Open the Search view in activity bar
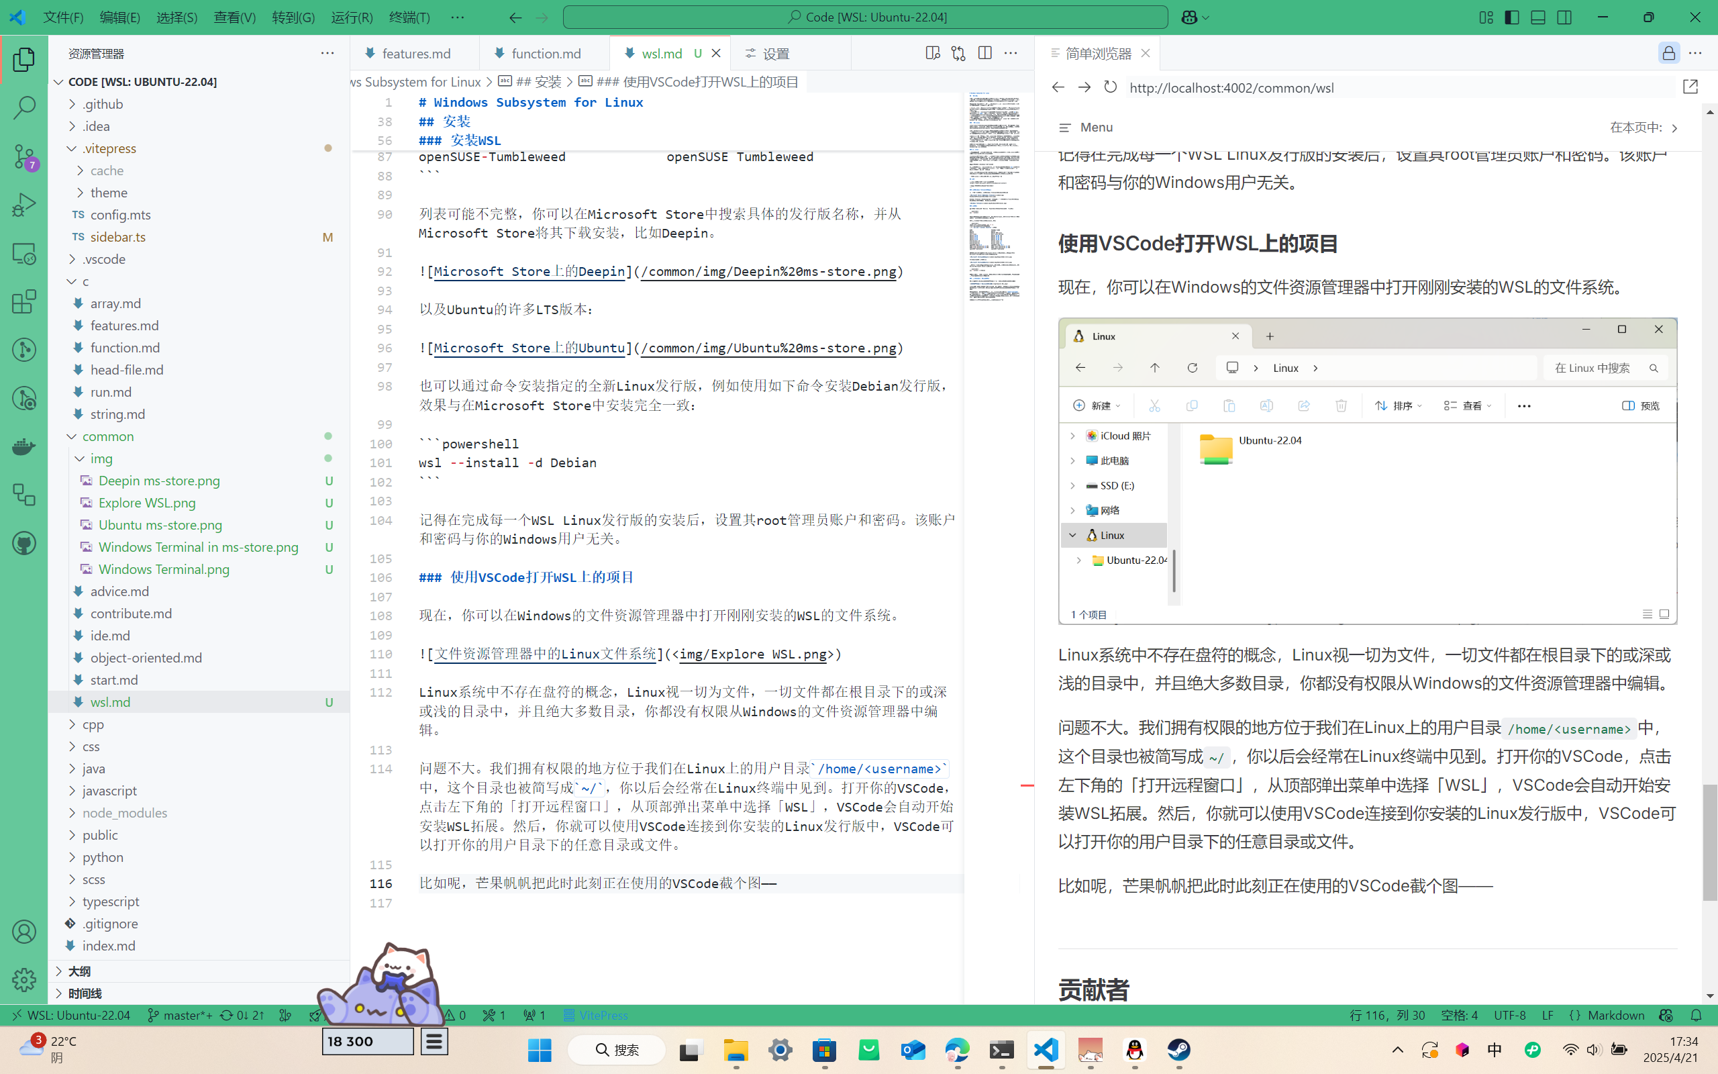 tap(24, 108)
